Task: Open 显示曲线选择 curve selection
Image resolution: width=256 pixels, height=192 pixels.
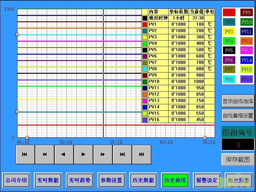Action: [x=238, y=101]
